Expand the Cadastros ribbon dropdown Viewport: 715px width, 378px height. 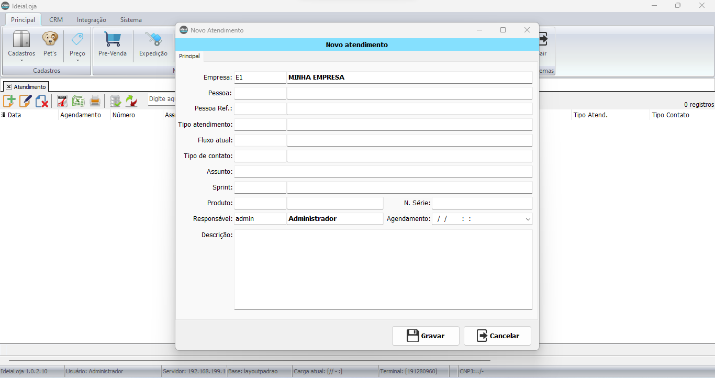click(21, 60)
